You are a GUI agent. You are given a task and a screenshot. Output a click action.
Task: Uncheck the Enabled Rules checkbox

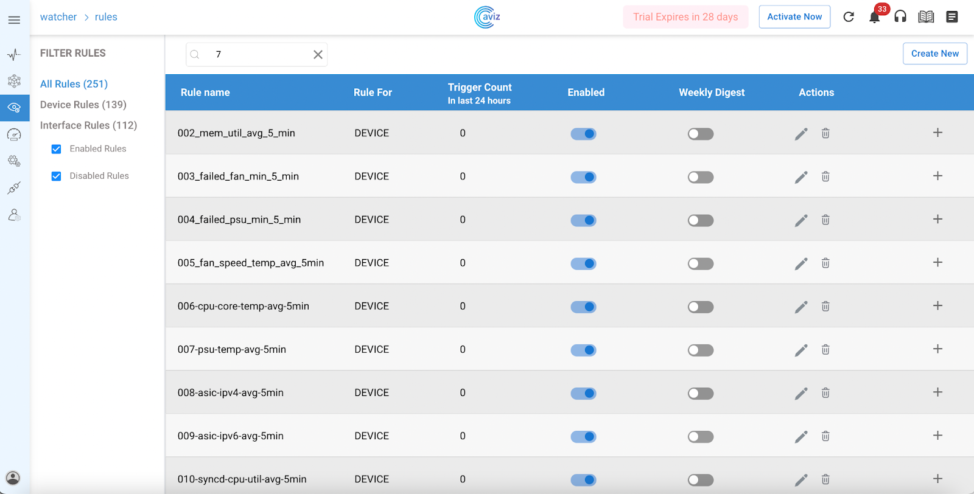[57, 149]
